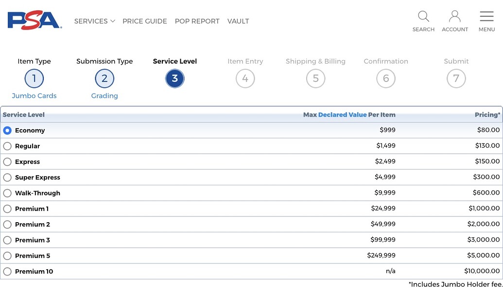Click step 7 Submit circle
Screen dimensions: 503x293
coord(456,79)
